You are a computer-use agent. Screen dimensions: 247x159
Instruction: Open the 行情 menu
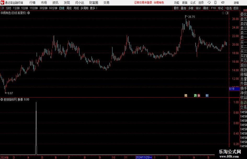pos(32,3)
